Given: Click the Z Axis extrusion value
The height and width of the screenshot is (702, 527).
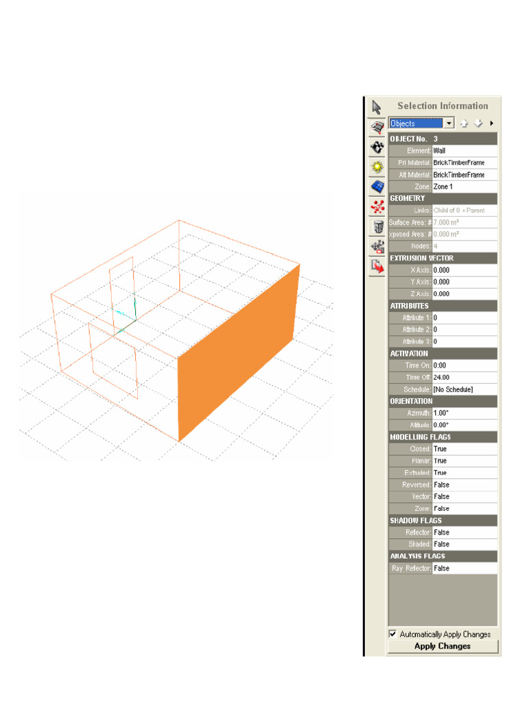Looking at the screenshot, I should tap(465, 294).
